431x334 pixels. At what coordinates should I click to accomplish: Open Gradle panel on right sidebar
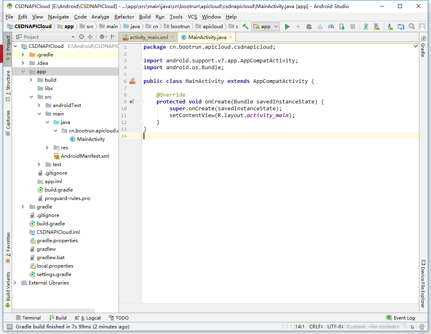tap(423, 46)
